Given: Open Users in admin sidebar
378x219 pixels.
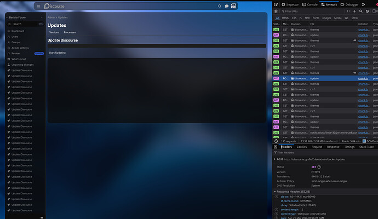Looking at the screenshot, I should (15, 37).
